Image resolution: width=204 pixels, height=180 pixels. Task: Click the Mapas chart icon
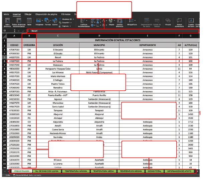coord(111,20)
